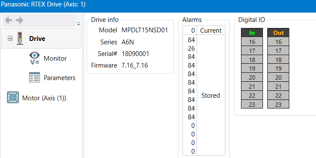Click digital input 22 indicator
Image resolution: width=316 pixels, height=158 pixels.
(252, 96)
